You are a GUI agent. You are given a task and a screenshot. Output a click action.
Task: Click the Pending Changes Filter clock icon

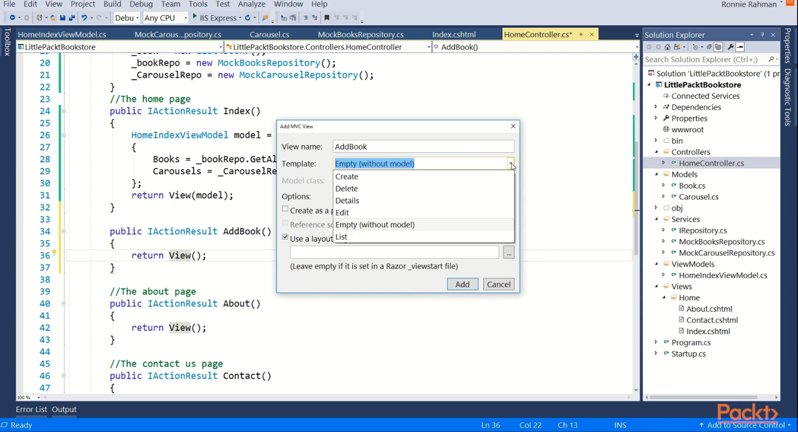(x=696, y=47)
